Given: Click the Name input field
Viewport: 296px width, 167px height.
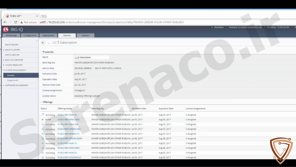Looking at the screenshot, I should click(x=92, y=57).
